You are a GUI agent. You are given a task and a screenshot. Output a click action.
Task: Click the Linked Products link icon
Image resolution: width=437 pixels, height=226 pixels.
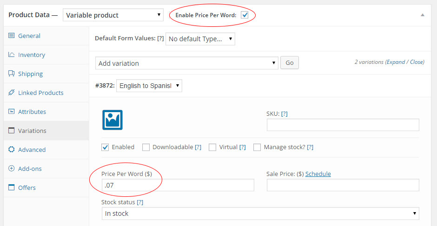[x=12, y=93]
